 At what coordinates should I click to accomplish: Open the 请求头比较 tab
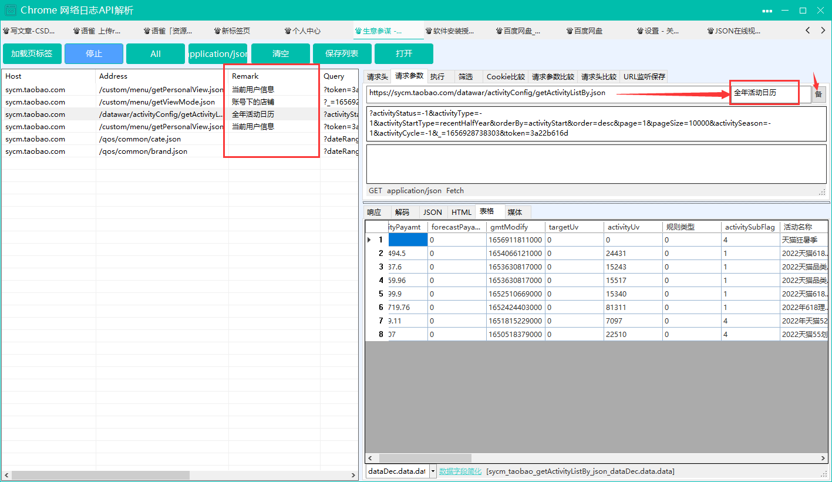click(x=599, y=77)
